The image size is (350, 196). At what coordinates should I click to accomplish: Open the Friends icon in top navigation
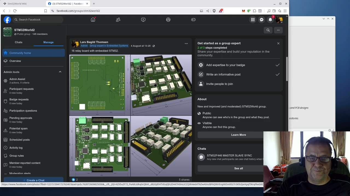[118, 20]
